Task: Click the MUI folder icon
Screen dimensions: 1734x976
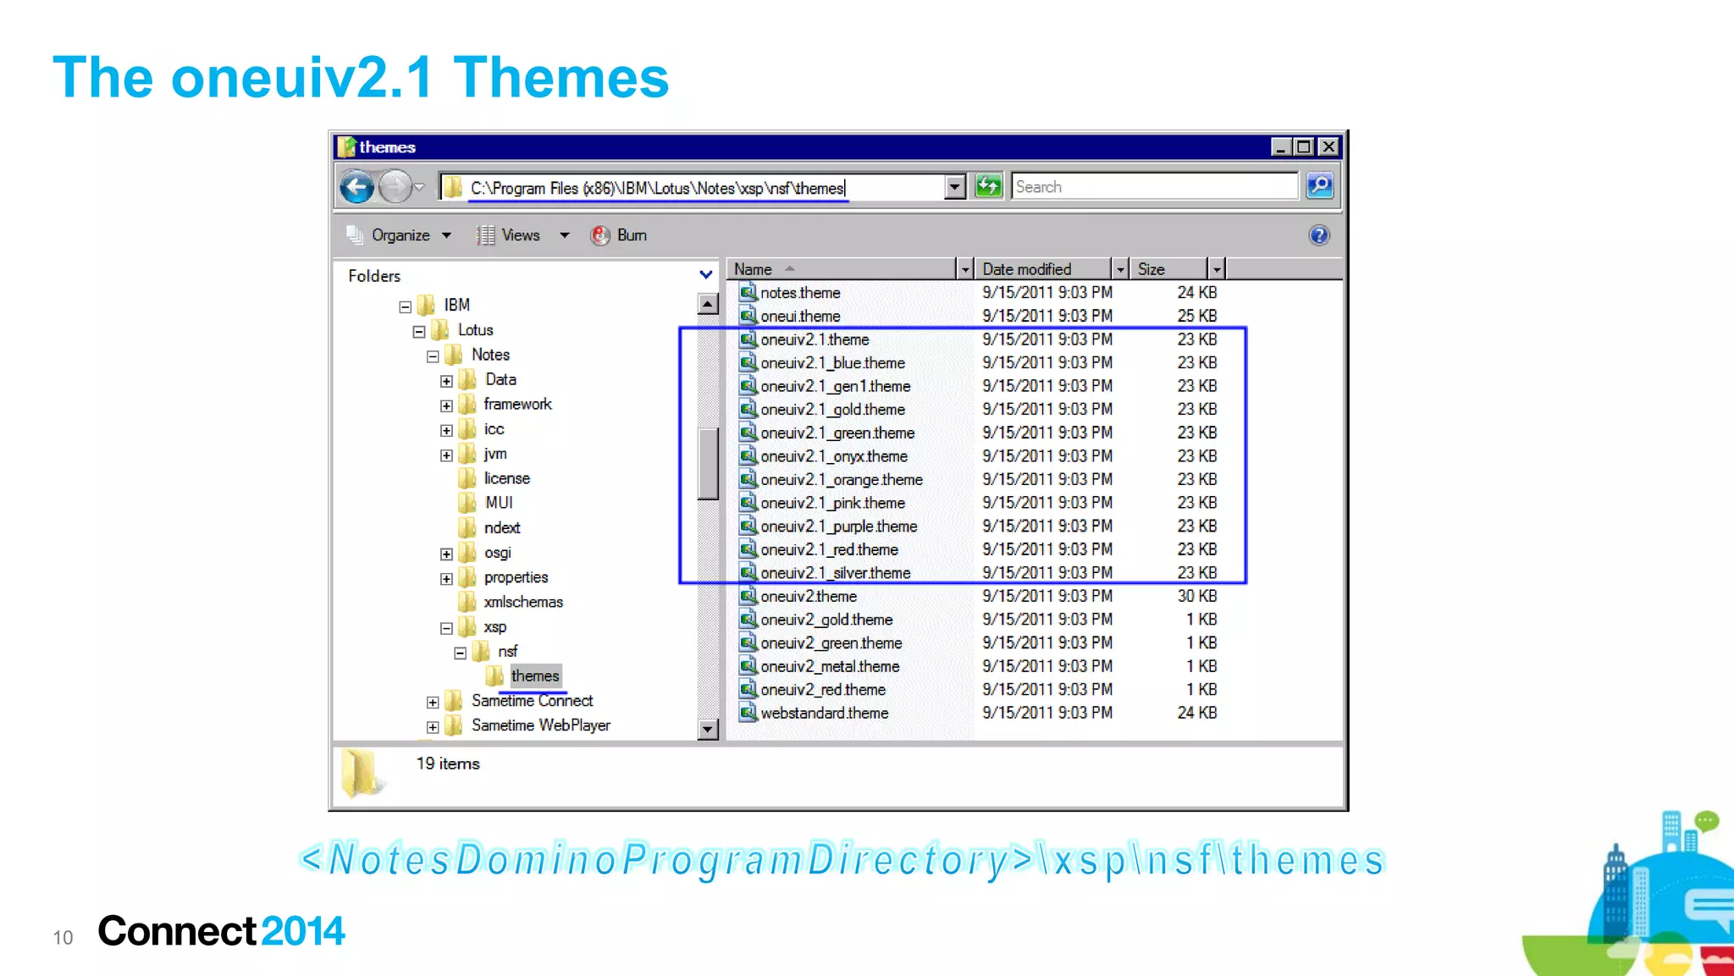Action: 467,503
